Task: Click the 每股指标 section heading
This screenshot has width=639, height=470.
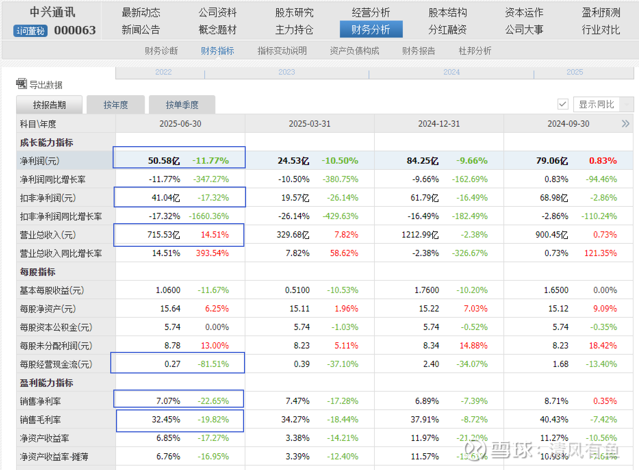Action: click(x=38, y=272)
